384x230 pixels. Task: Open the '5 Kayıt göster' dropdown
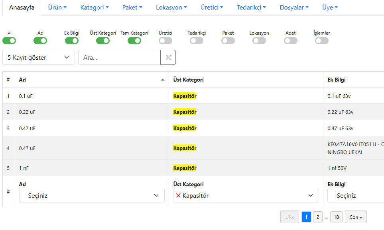pos(38,57)
